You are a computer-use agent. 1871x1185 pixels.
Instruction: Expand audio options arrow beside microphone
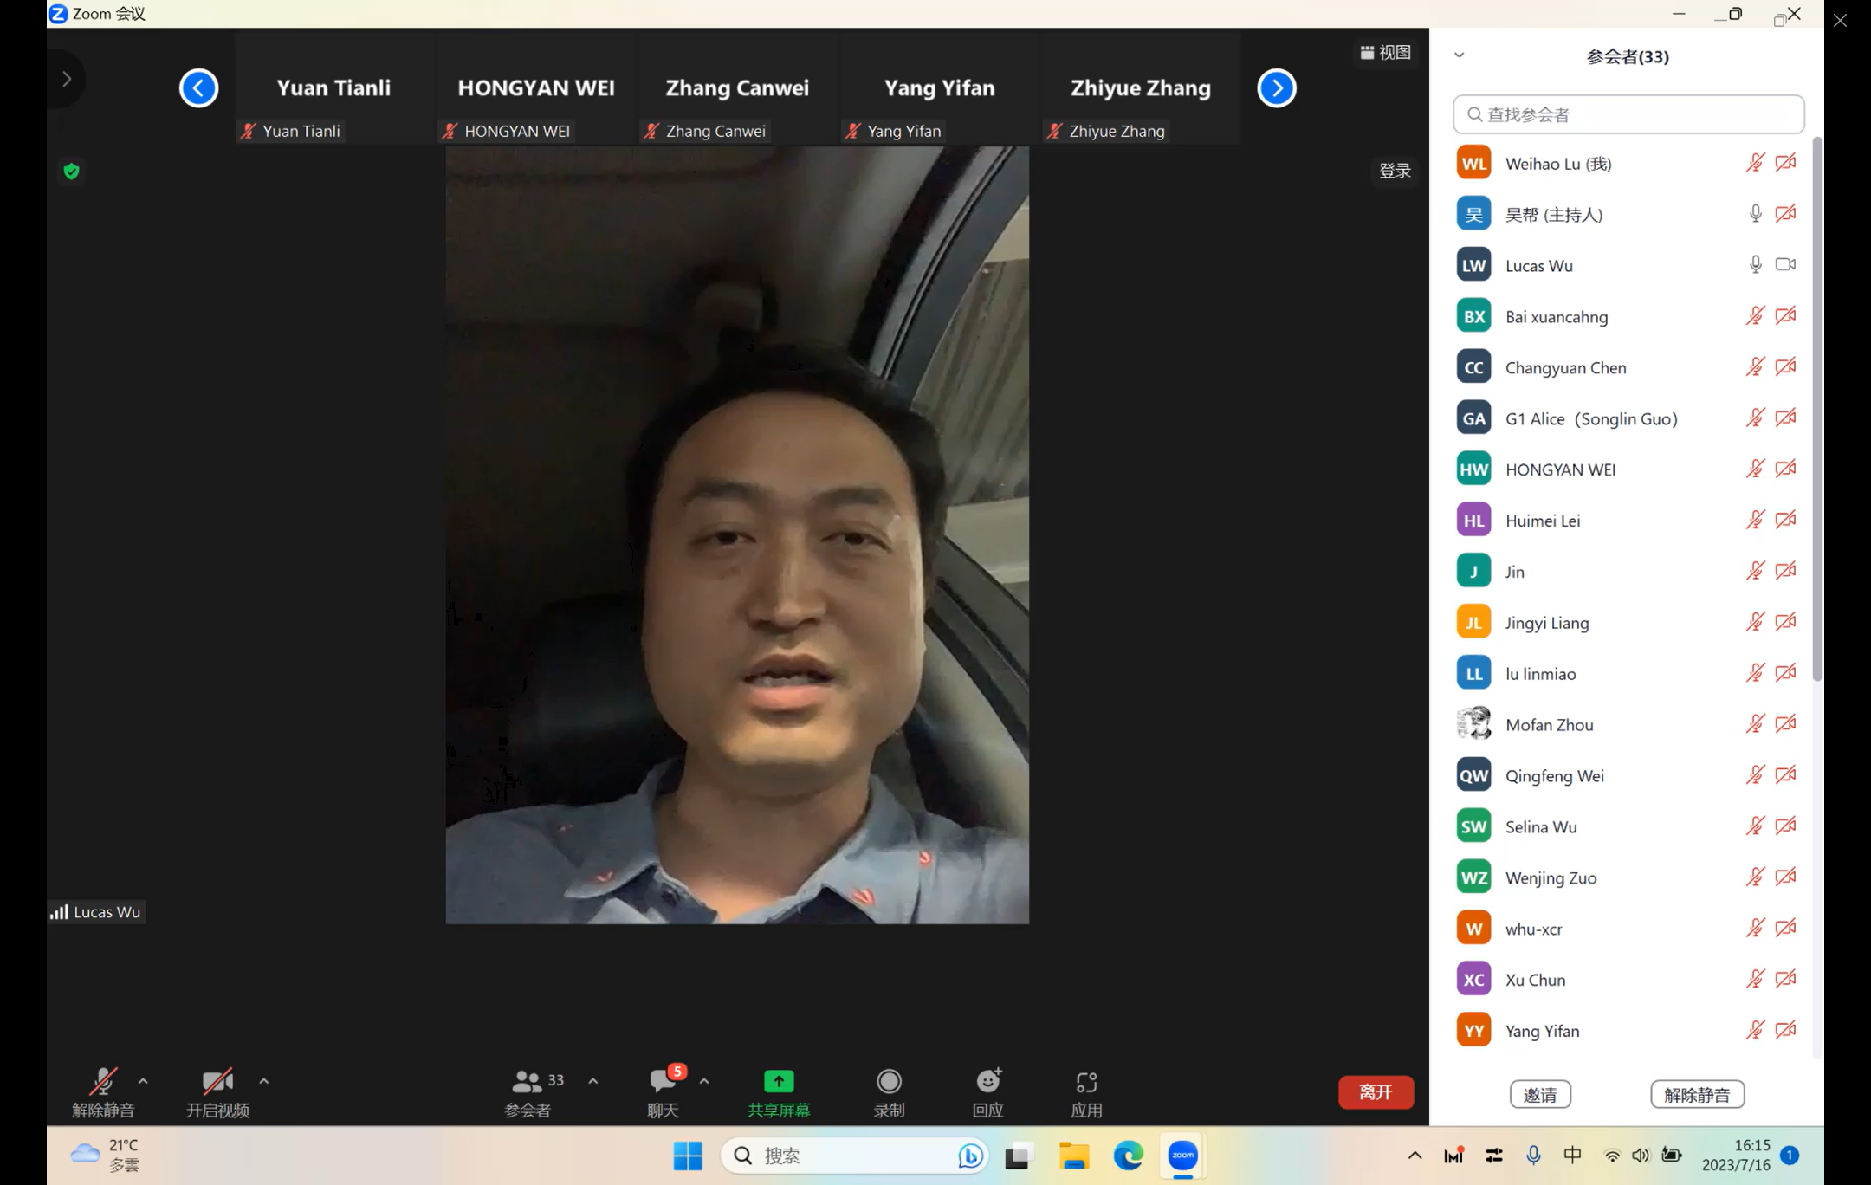[x=143, y=1081]
